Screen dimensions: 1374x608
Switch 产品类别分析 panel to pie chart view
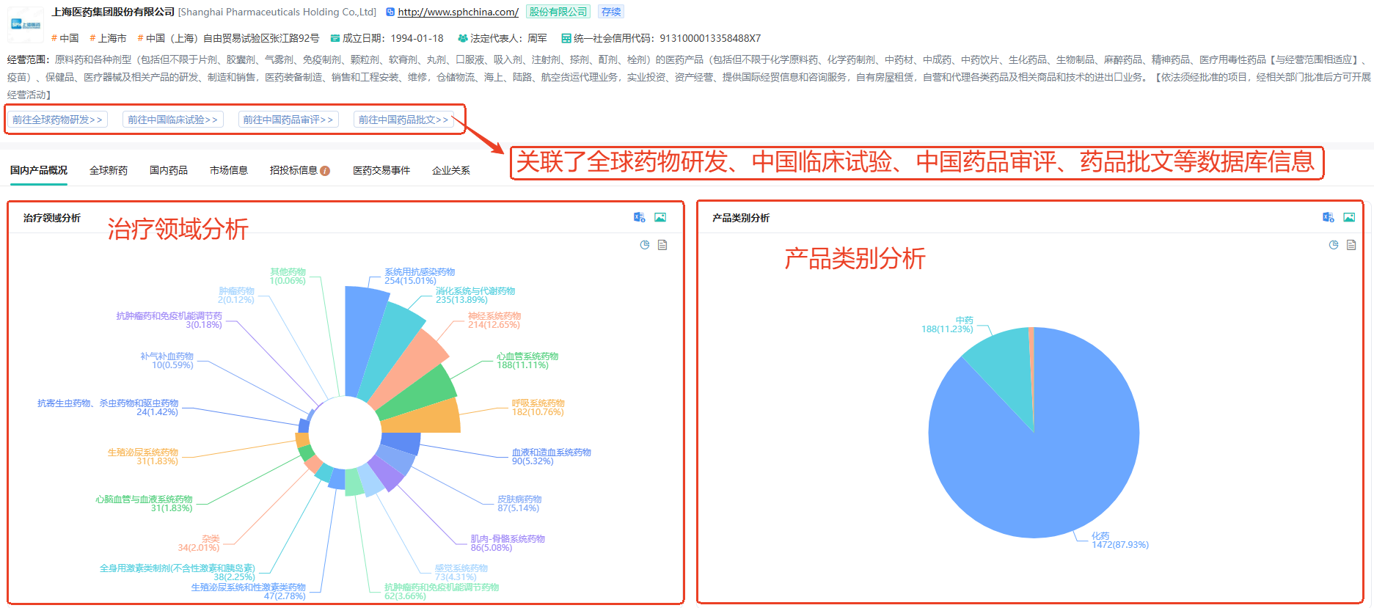point(1334,245)
